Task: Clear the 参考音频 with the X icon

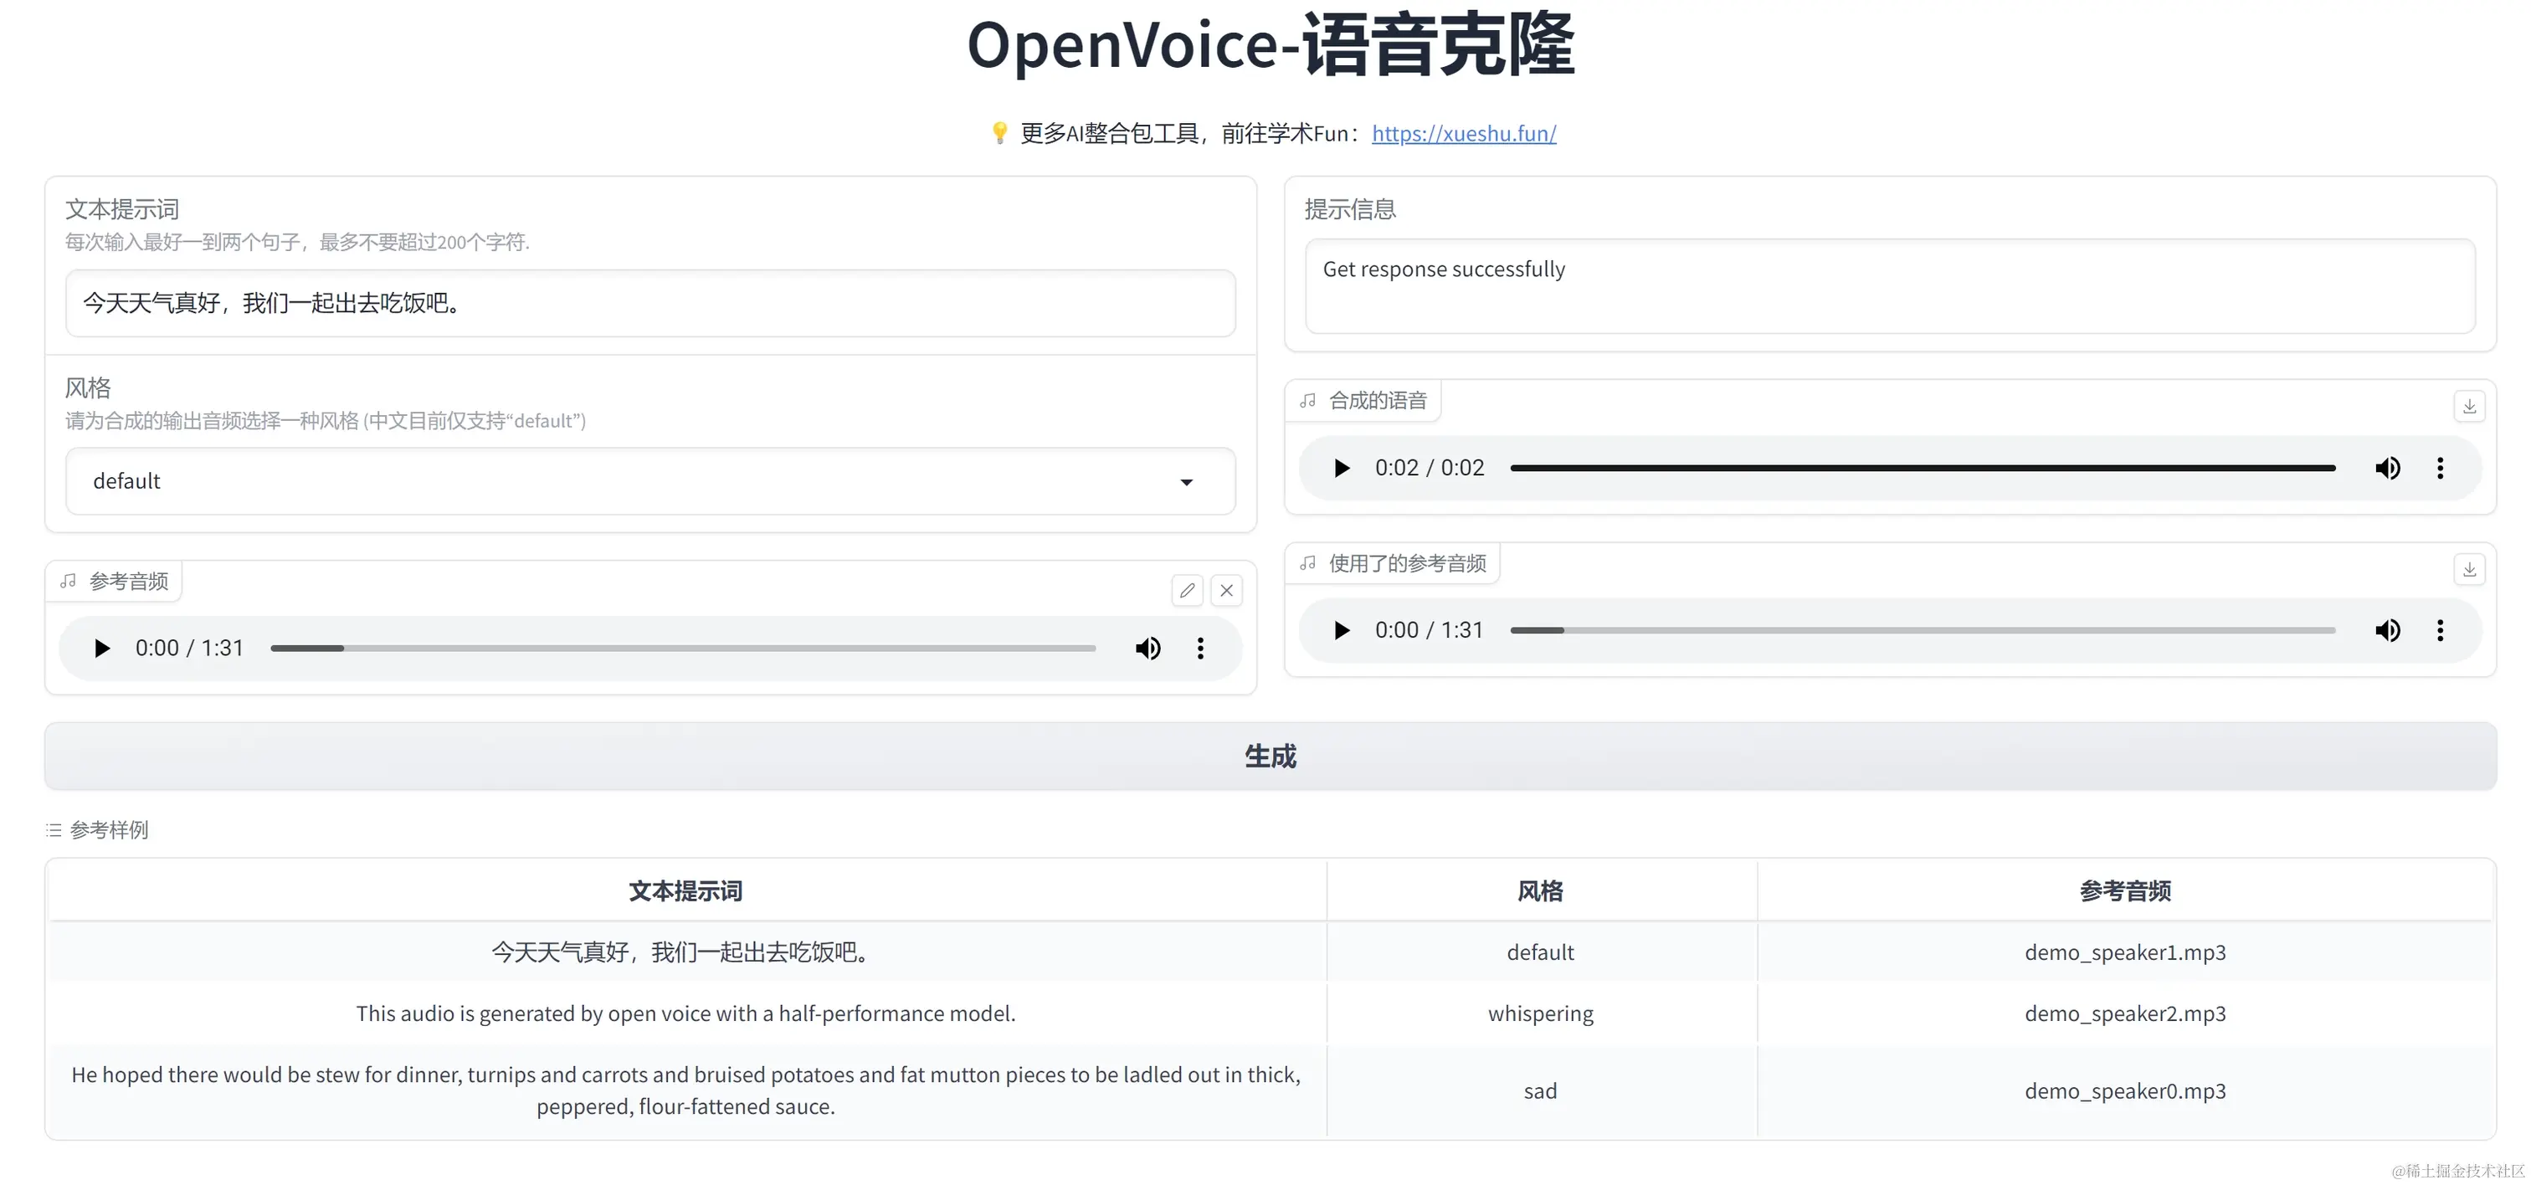Action: tap(1226, 591)
